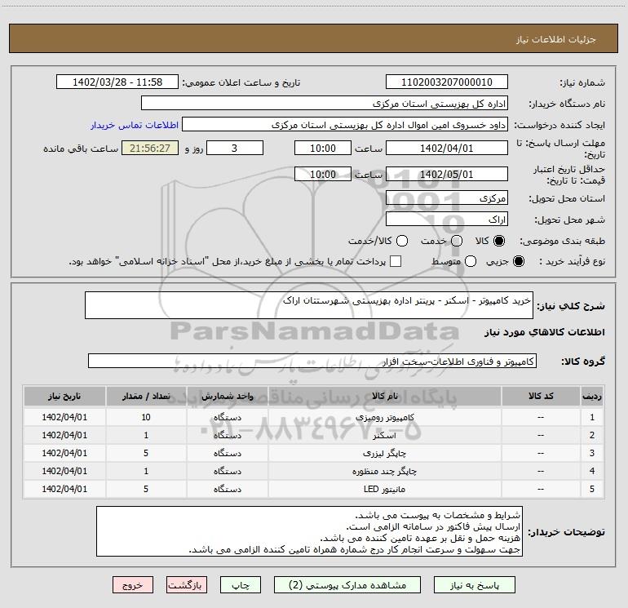
Task: Click the کد کالا column header
Action: coord(541,396)
